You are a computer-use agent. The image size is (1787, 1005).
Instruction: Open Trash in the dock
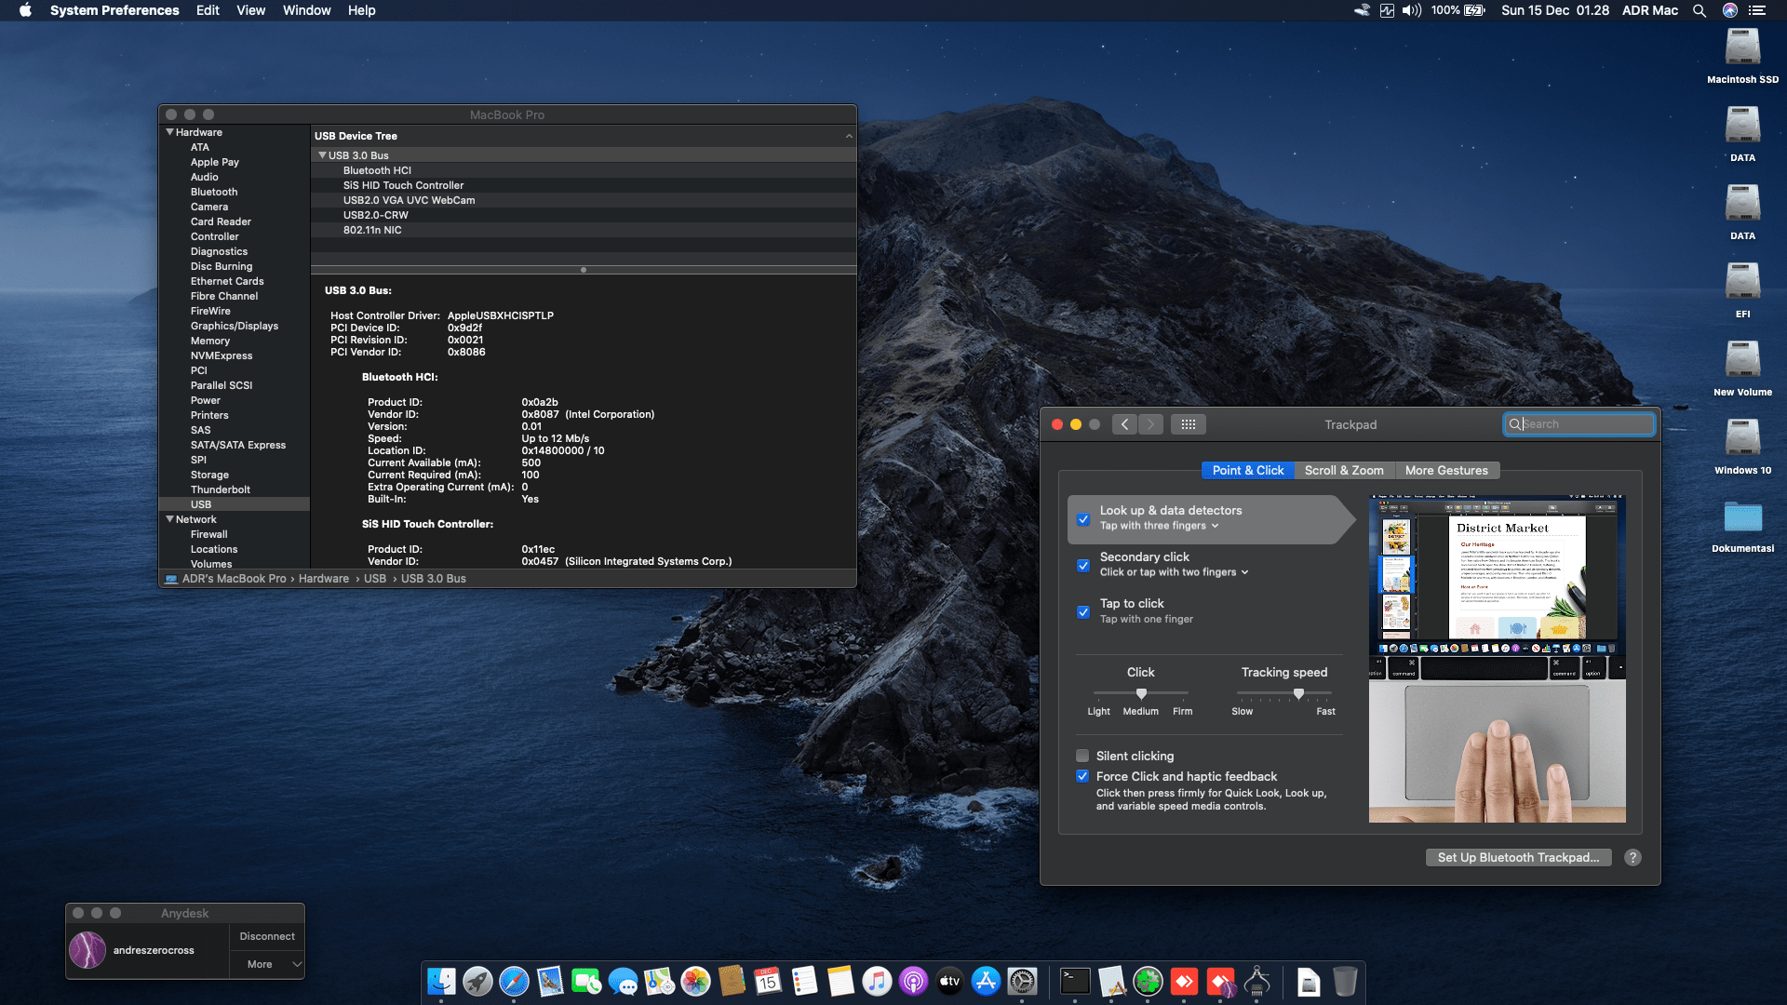click(x=1345, y=981)
